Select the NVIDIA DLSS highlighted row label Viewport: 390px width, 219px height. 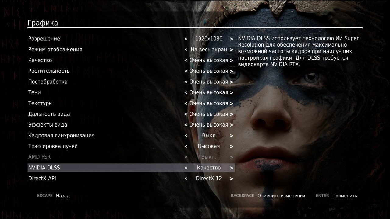tap(44, 168)
